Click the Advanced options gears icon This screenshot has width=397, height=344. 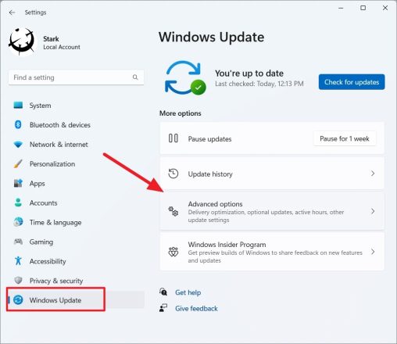tap(173, 211)
